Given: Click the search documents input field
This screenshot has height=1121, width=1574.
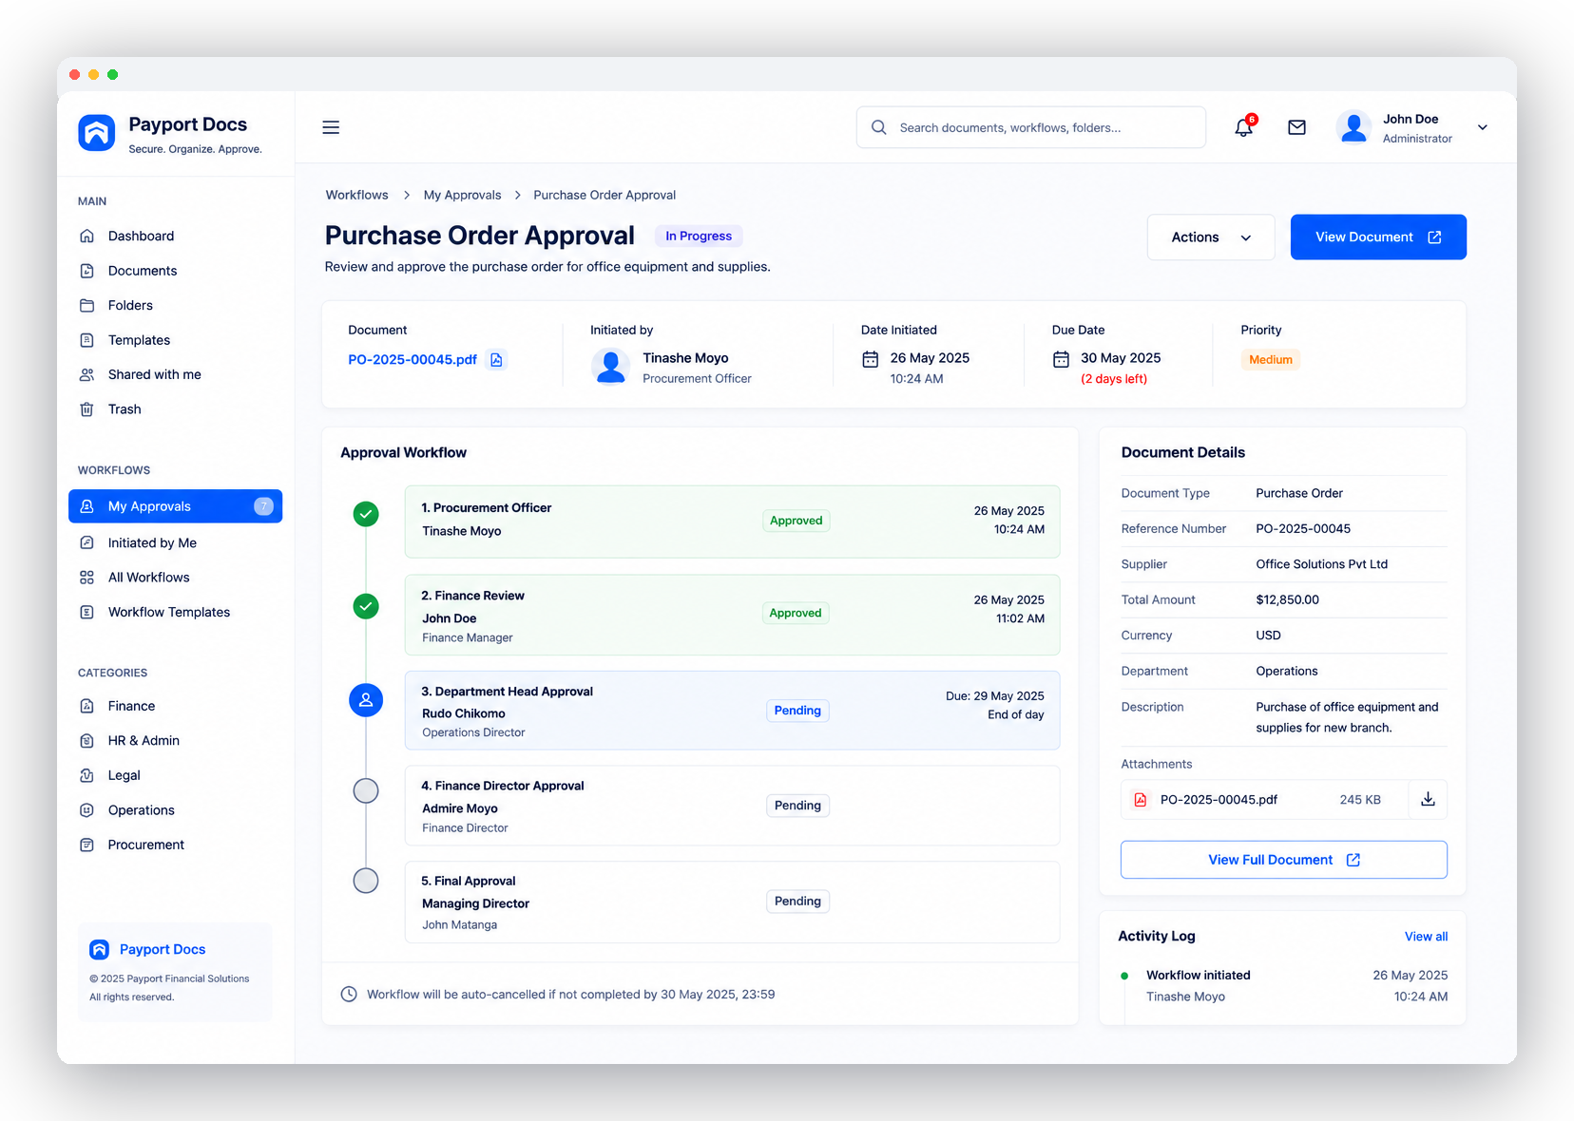Looking at the screenshot, I should (1031, 127).
